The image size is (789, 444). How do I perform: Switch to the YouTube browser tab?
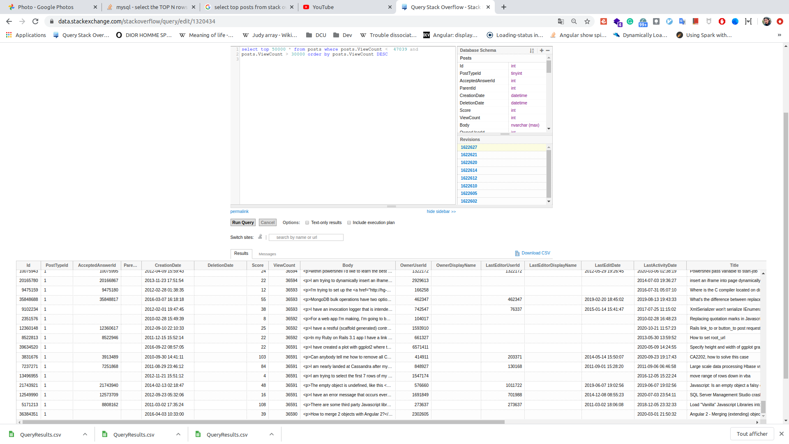[x=323, y=7]
